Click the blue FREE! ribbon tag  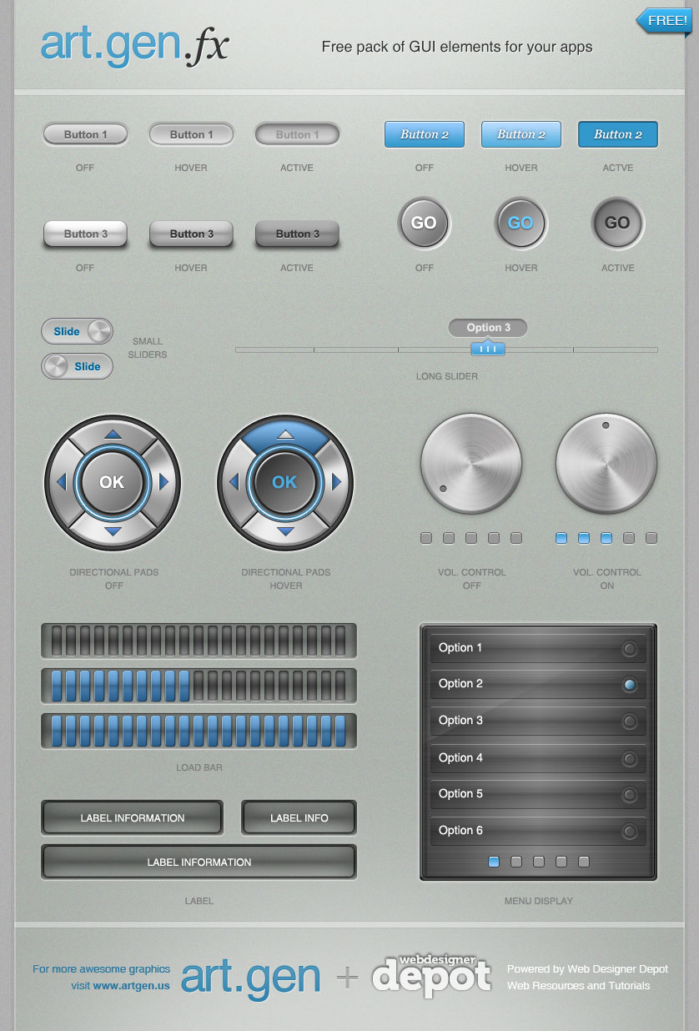(x=665, y=21)
